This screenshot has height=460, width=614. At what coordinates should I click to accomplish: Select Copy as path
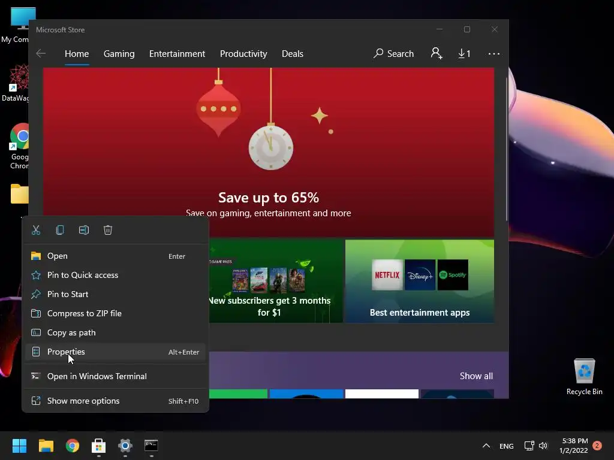115,332
